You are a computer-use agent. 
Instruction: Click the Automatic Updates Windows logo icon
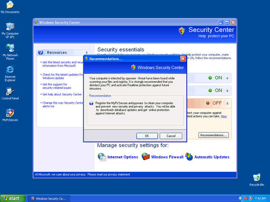point(189,157)
